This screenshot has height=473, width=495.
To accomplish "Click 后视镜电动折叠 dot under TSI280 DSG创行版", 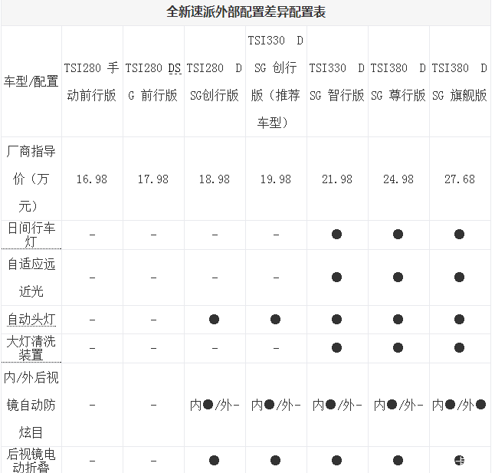I will coord(215,461).
